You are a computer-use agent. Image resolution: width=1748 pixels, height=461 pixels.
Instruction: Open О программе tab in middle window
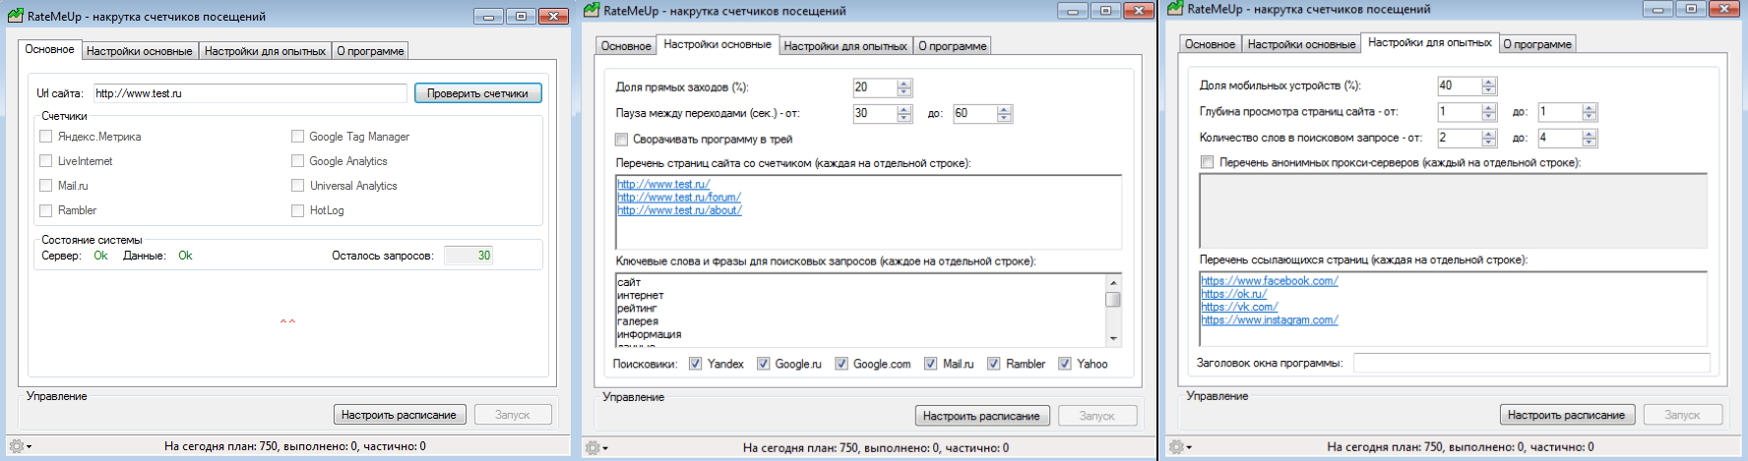953,46
